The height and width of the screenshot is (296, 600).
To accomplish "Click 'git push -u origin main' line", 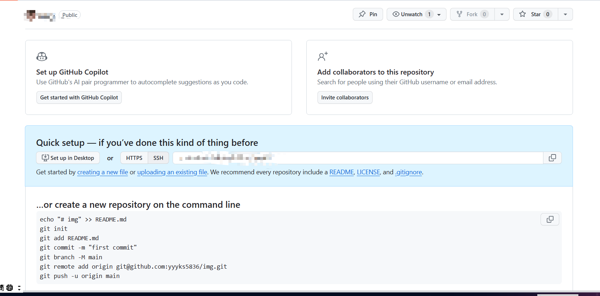I will coord(80,276).
